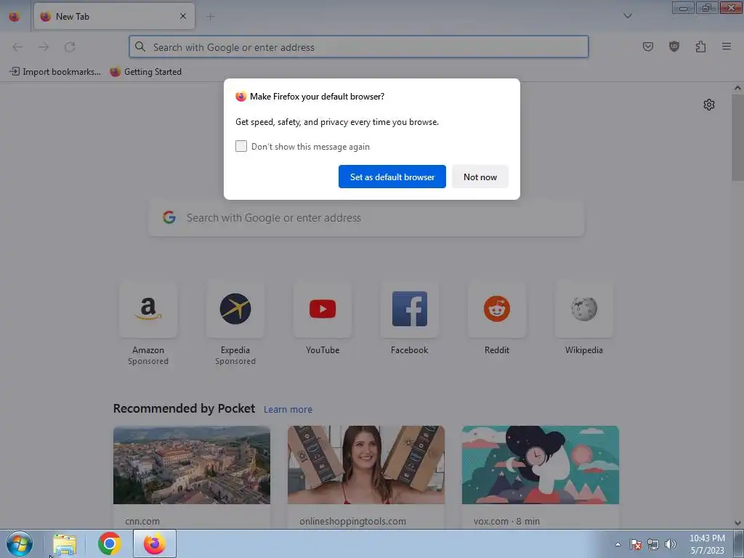Open the onlineshoppingtools.com story thumbnail
This screenshot has height=558, width=744.
366,465
